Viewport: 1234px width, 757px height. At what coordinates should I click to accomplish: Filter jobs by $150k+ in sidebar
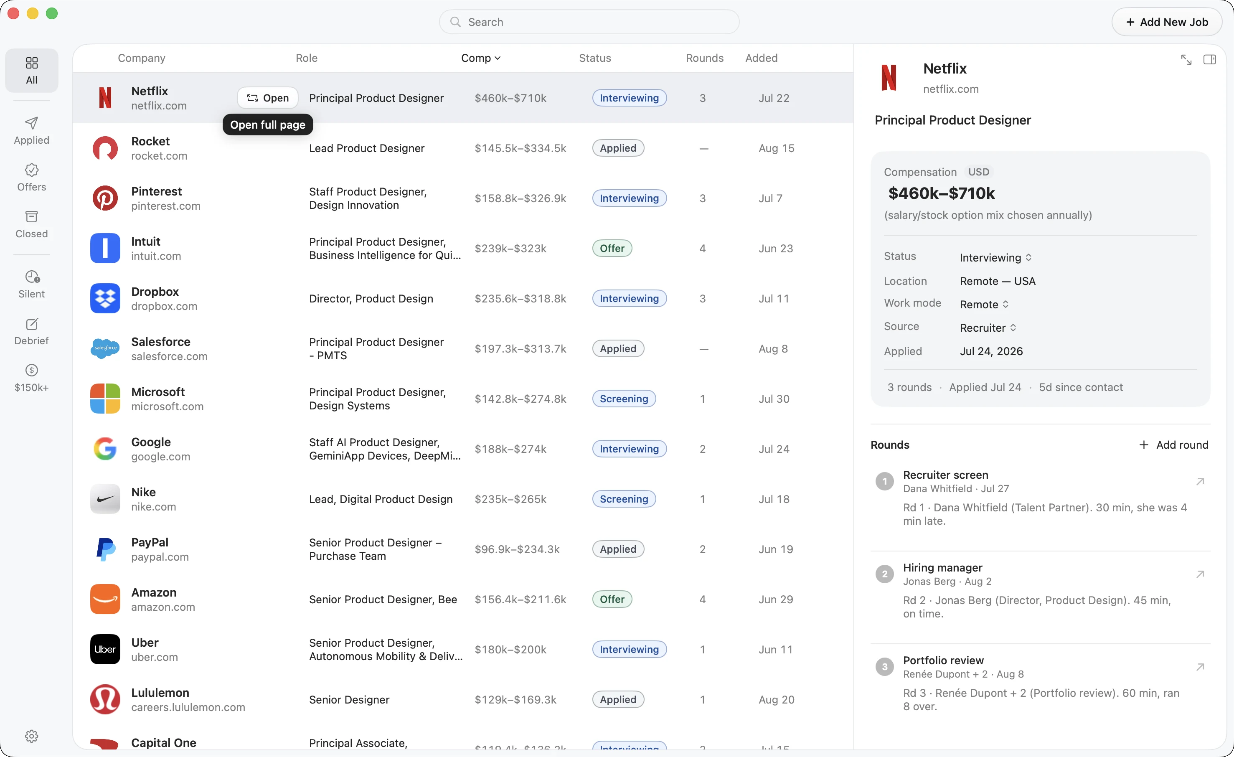point(32,378)
